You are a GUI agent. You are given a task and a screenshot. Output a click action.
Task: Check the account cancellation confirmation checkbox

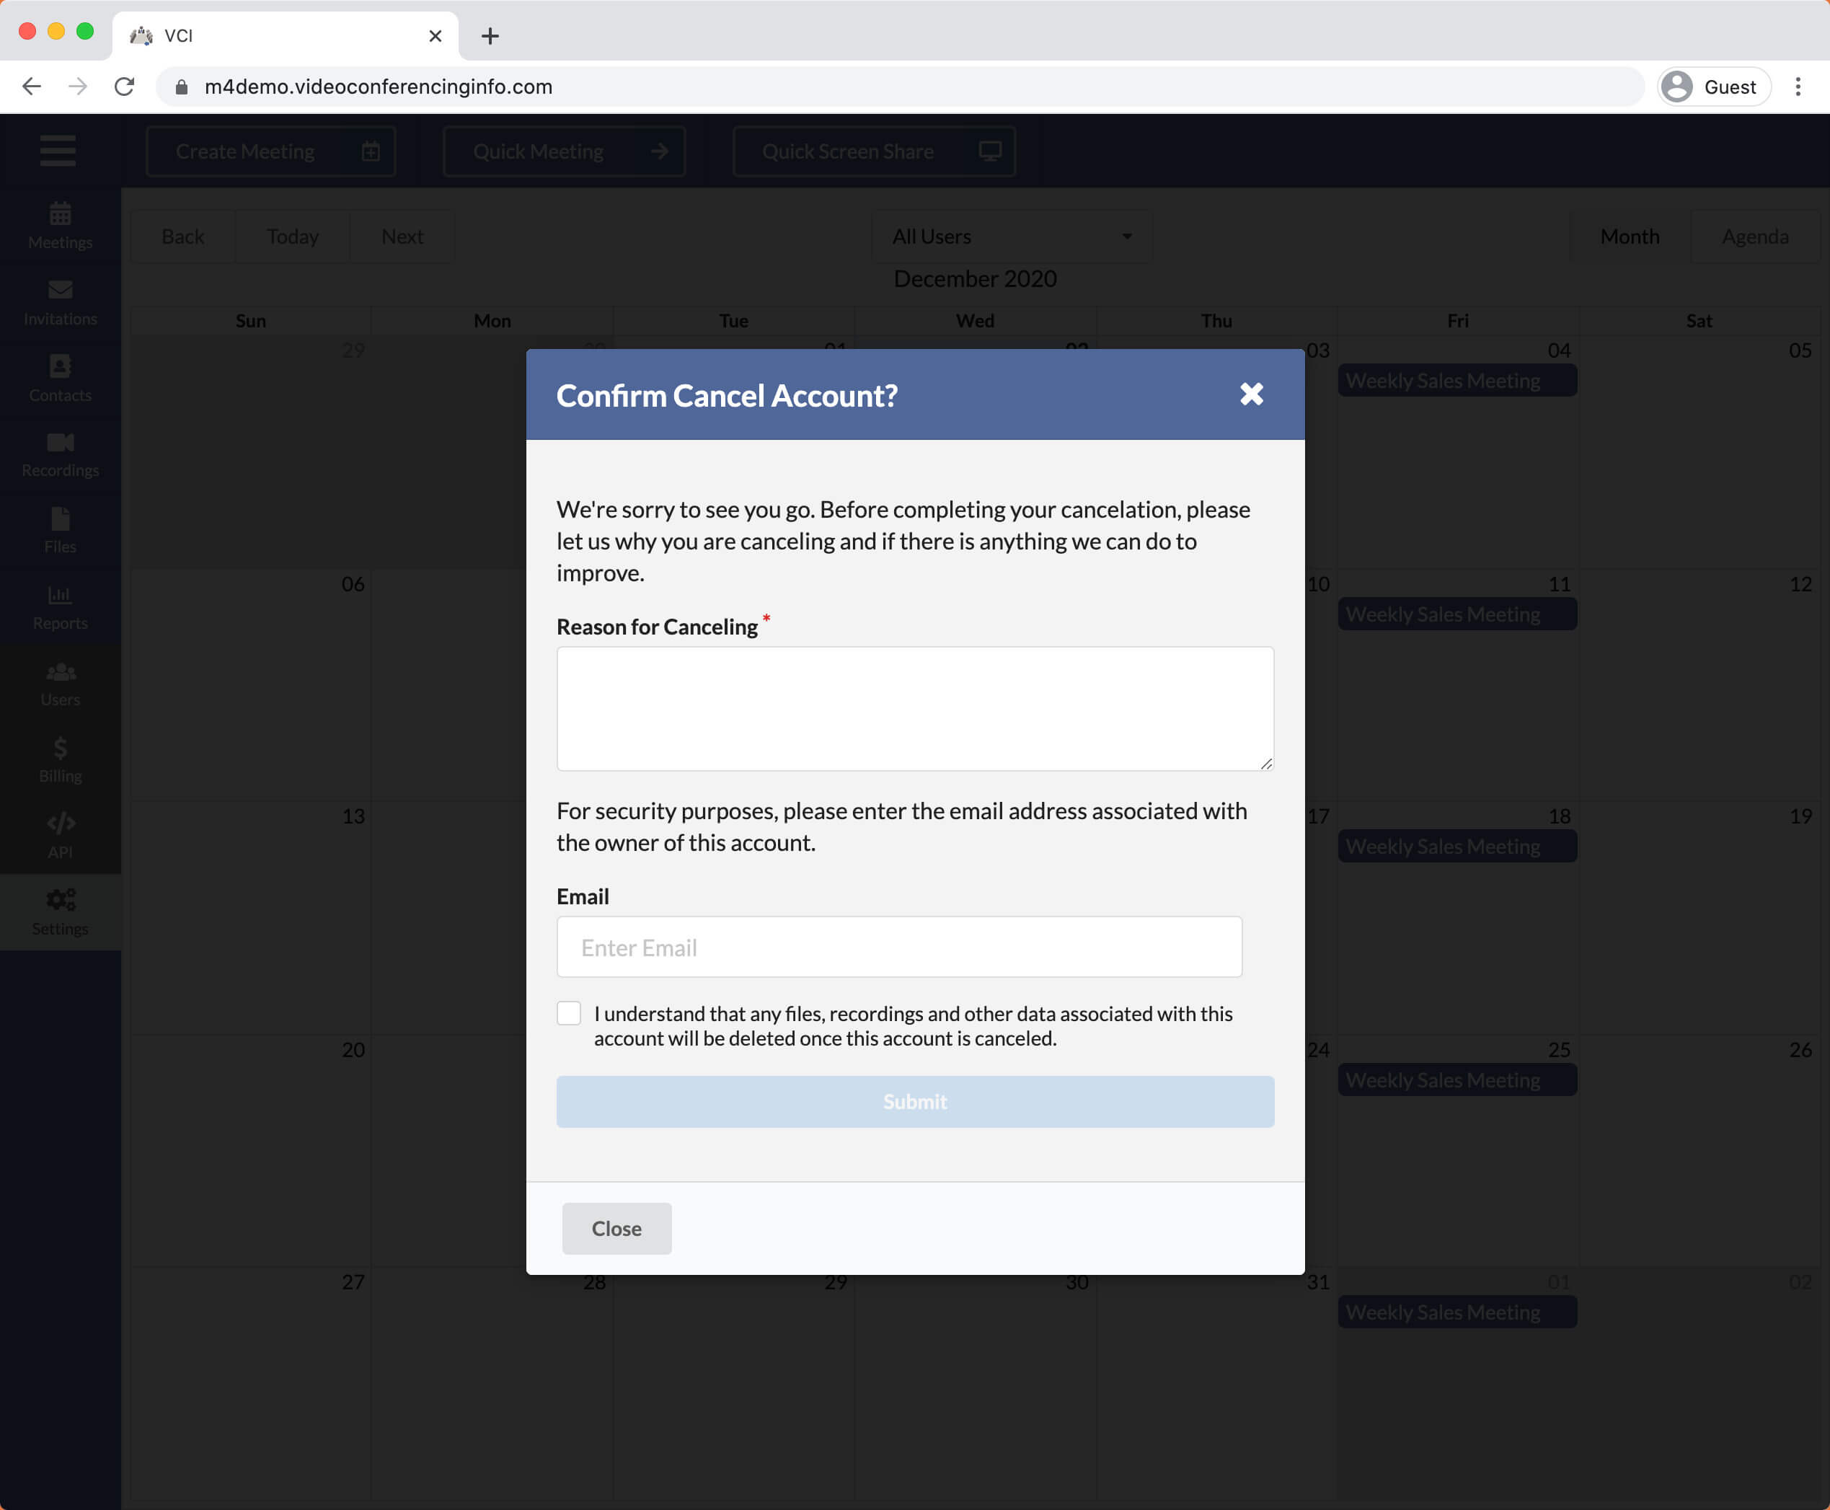(568, 1012)
